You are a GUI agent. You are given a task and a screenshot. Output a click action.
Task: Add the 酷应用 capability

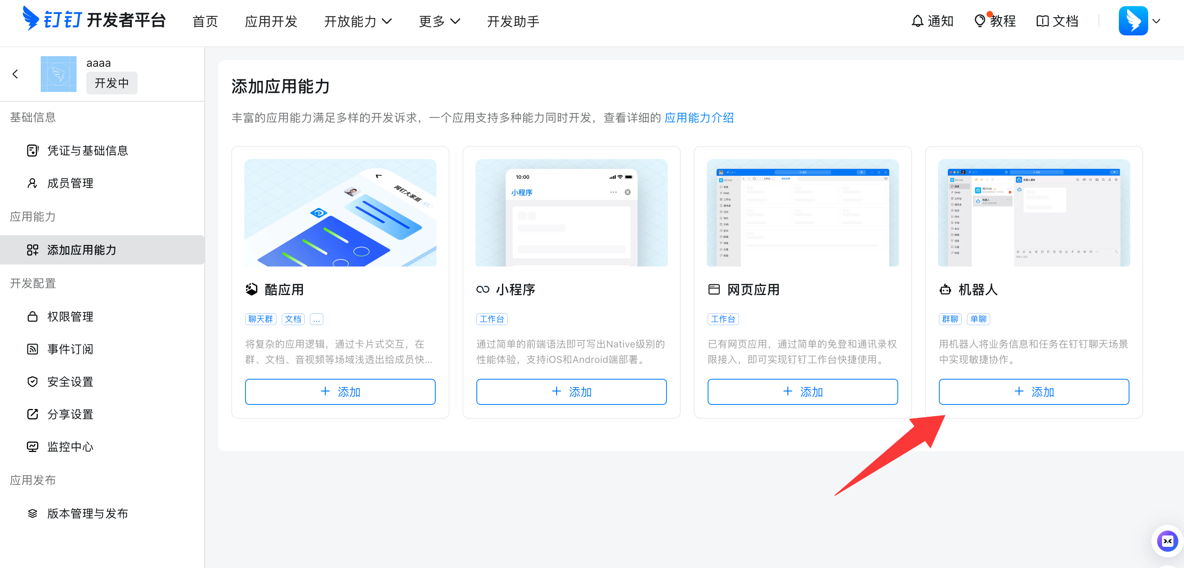[x=340, y=392]
